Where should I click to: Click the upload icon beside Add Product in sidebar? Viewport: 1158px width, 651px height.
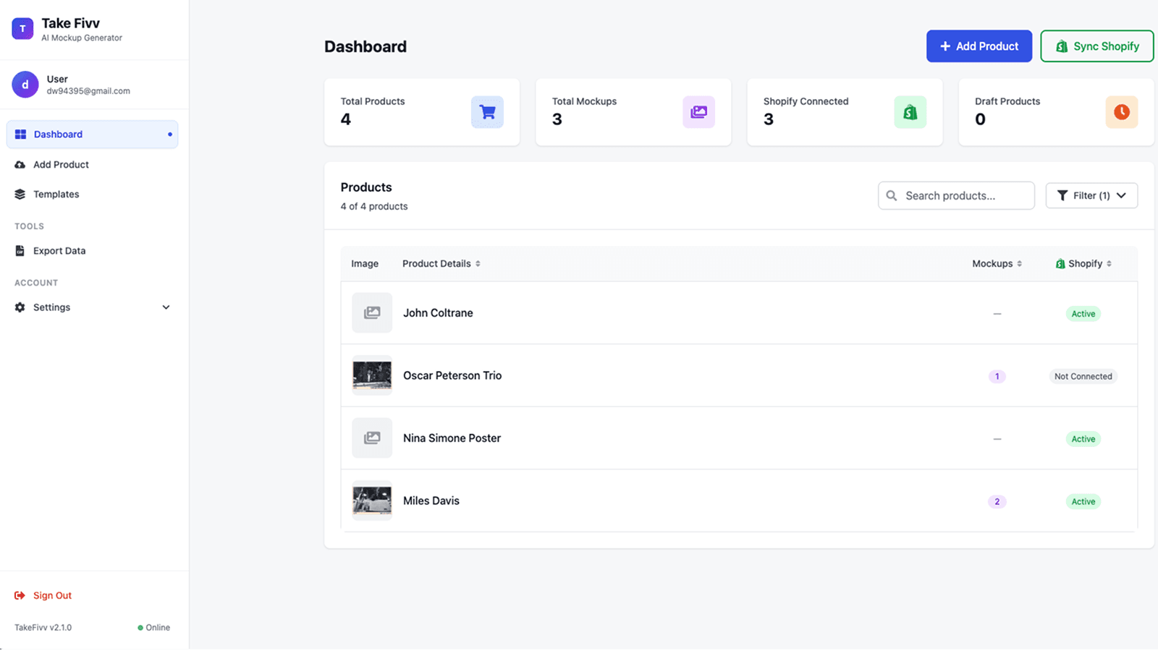pos(20,165)
